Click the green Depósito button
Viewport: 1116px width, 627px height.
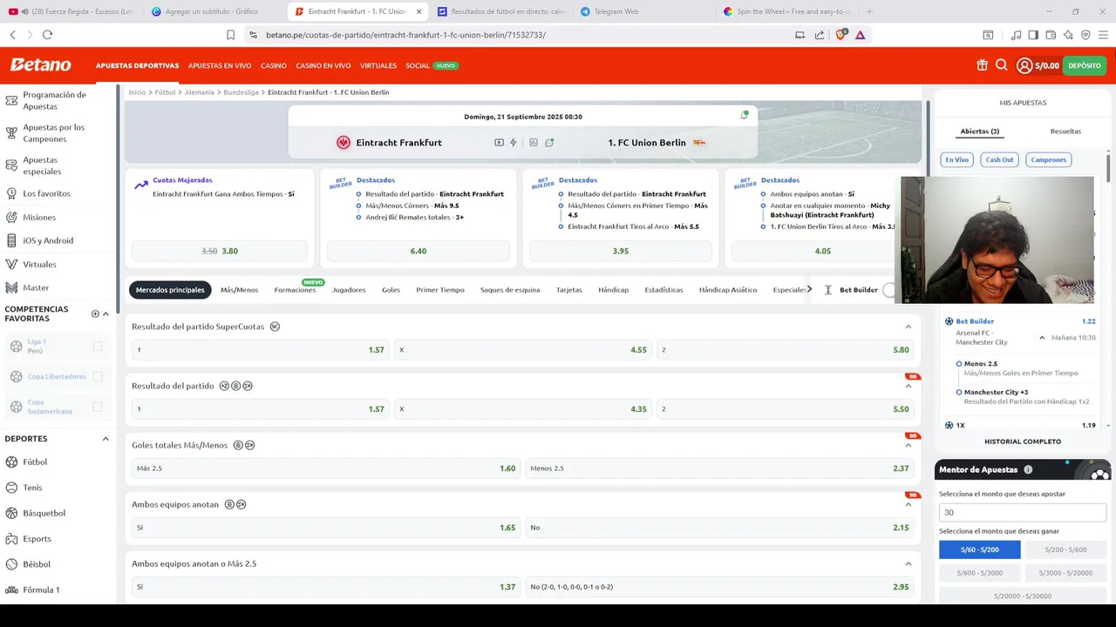pos(1085,65)
